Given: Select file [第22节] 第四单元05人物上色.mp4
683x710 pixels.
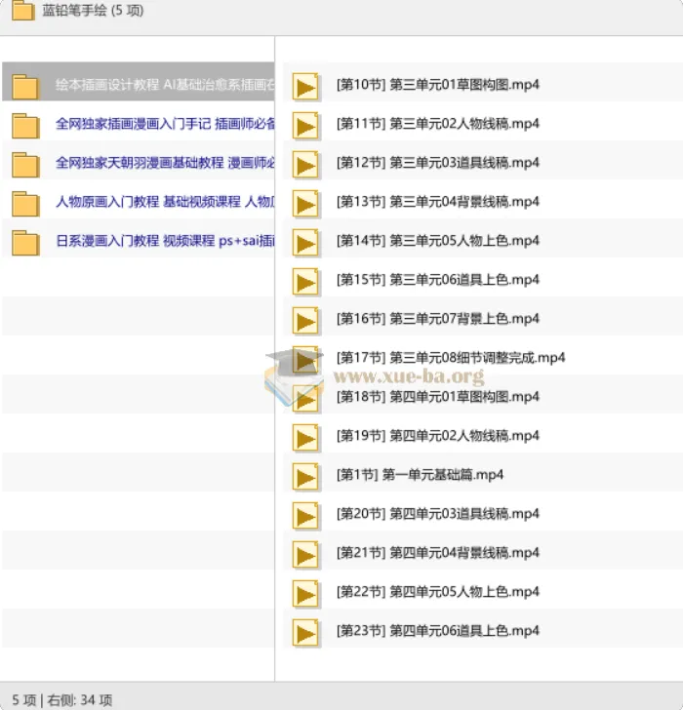Looking at the screenshot, I should (x=438, y=591).
